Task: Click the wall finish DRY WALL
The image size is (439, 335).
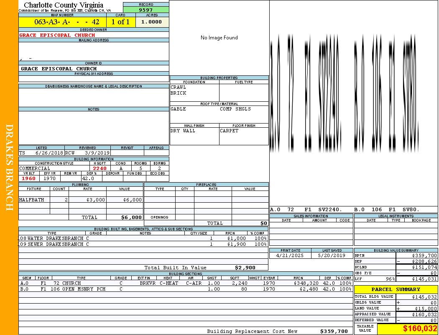Action: click(x=183, y=131)
